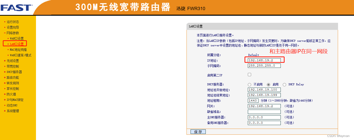Click 备用DNS服务器 input field
354x140 pixels.
click(x=264, y=123)
